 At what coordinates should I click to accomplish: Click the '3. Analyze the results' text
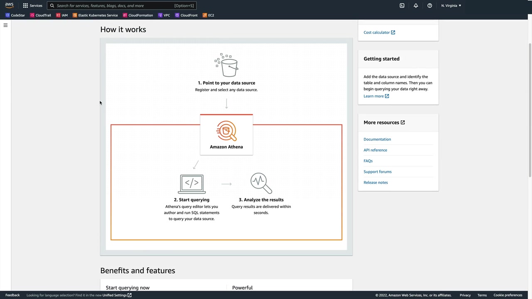coord(261,200)
